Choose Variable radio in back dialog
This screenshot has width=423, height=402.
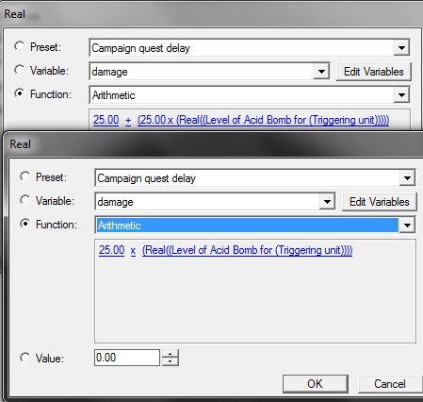tap(20, 70)
